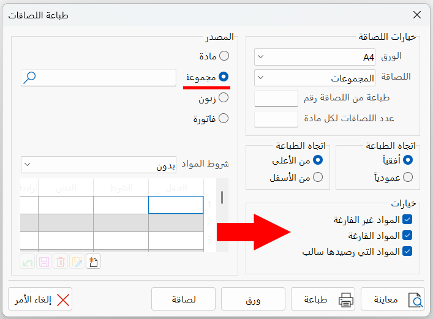Click the new condition icon with the star
Viewport: 433px width, 319px height.
coord(93,261)
